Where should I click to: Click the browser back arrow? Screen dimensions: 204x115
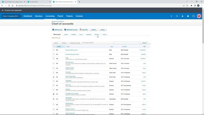click(2, 6)
